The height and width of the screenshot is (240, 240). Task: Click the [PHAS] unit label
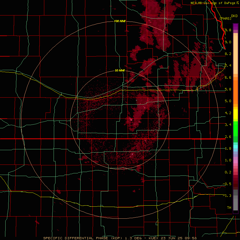[225, 18]
